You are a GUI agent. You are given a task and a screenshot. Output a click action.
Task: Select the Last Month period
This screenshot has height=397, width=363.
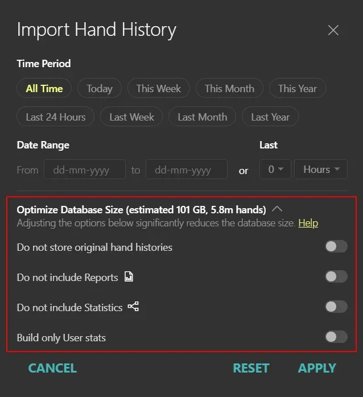coord(202,117)
